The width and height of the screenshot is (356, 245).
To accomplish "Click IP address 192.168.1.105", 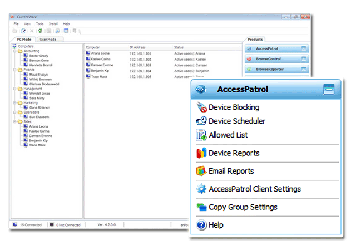I will (140, 77).
